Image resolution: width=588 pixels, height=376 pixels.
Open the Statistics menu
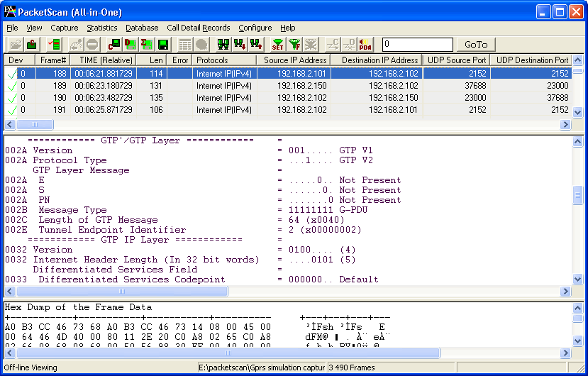click(102, 28)
